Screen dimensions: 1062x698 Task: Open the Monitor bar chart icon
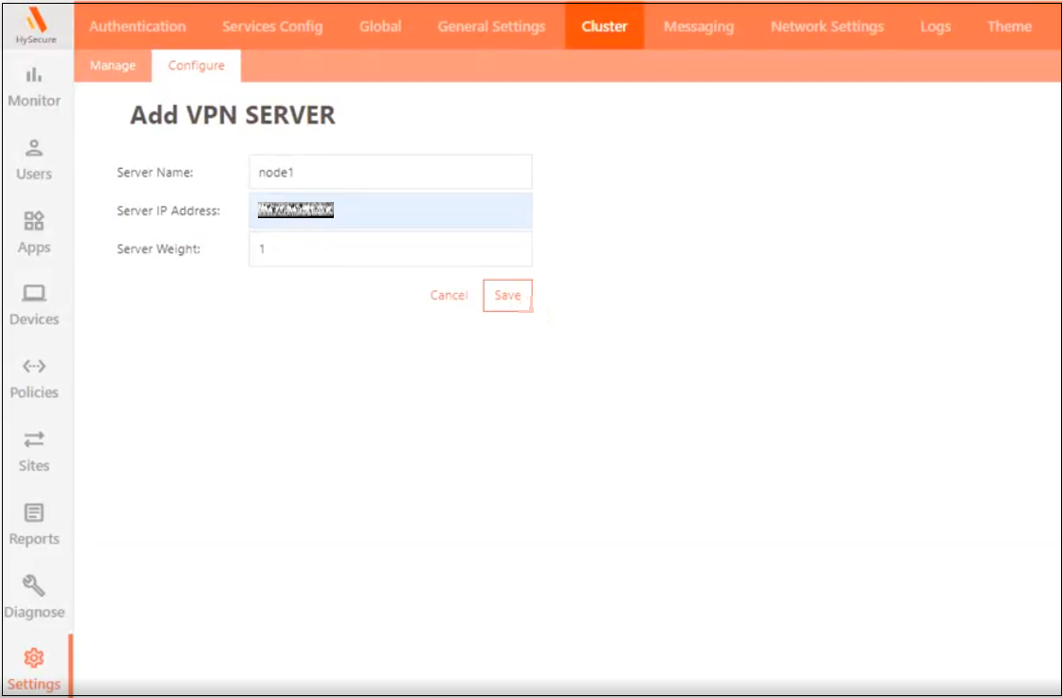[x=34, y=75]
